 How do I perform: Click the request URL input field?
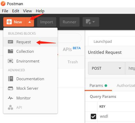[130, 68]
